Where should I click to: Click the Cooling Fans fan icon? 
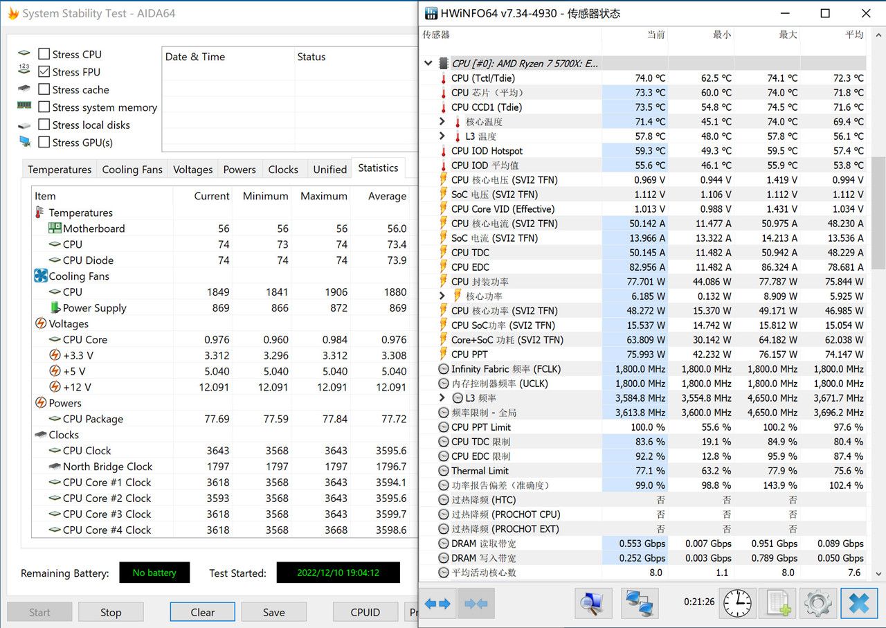click(x=41, y=276)
